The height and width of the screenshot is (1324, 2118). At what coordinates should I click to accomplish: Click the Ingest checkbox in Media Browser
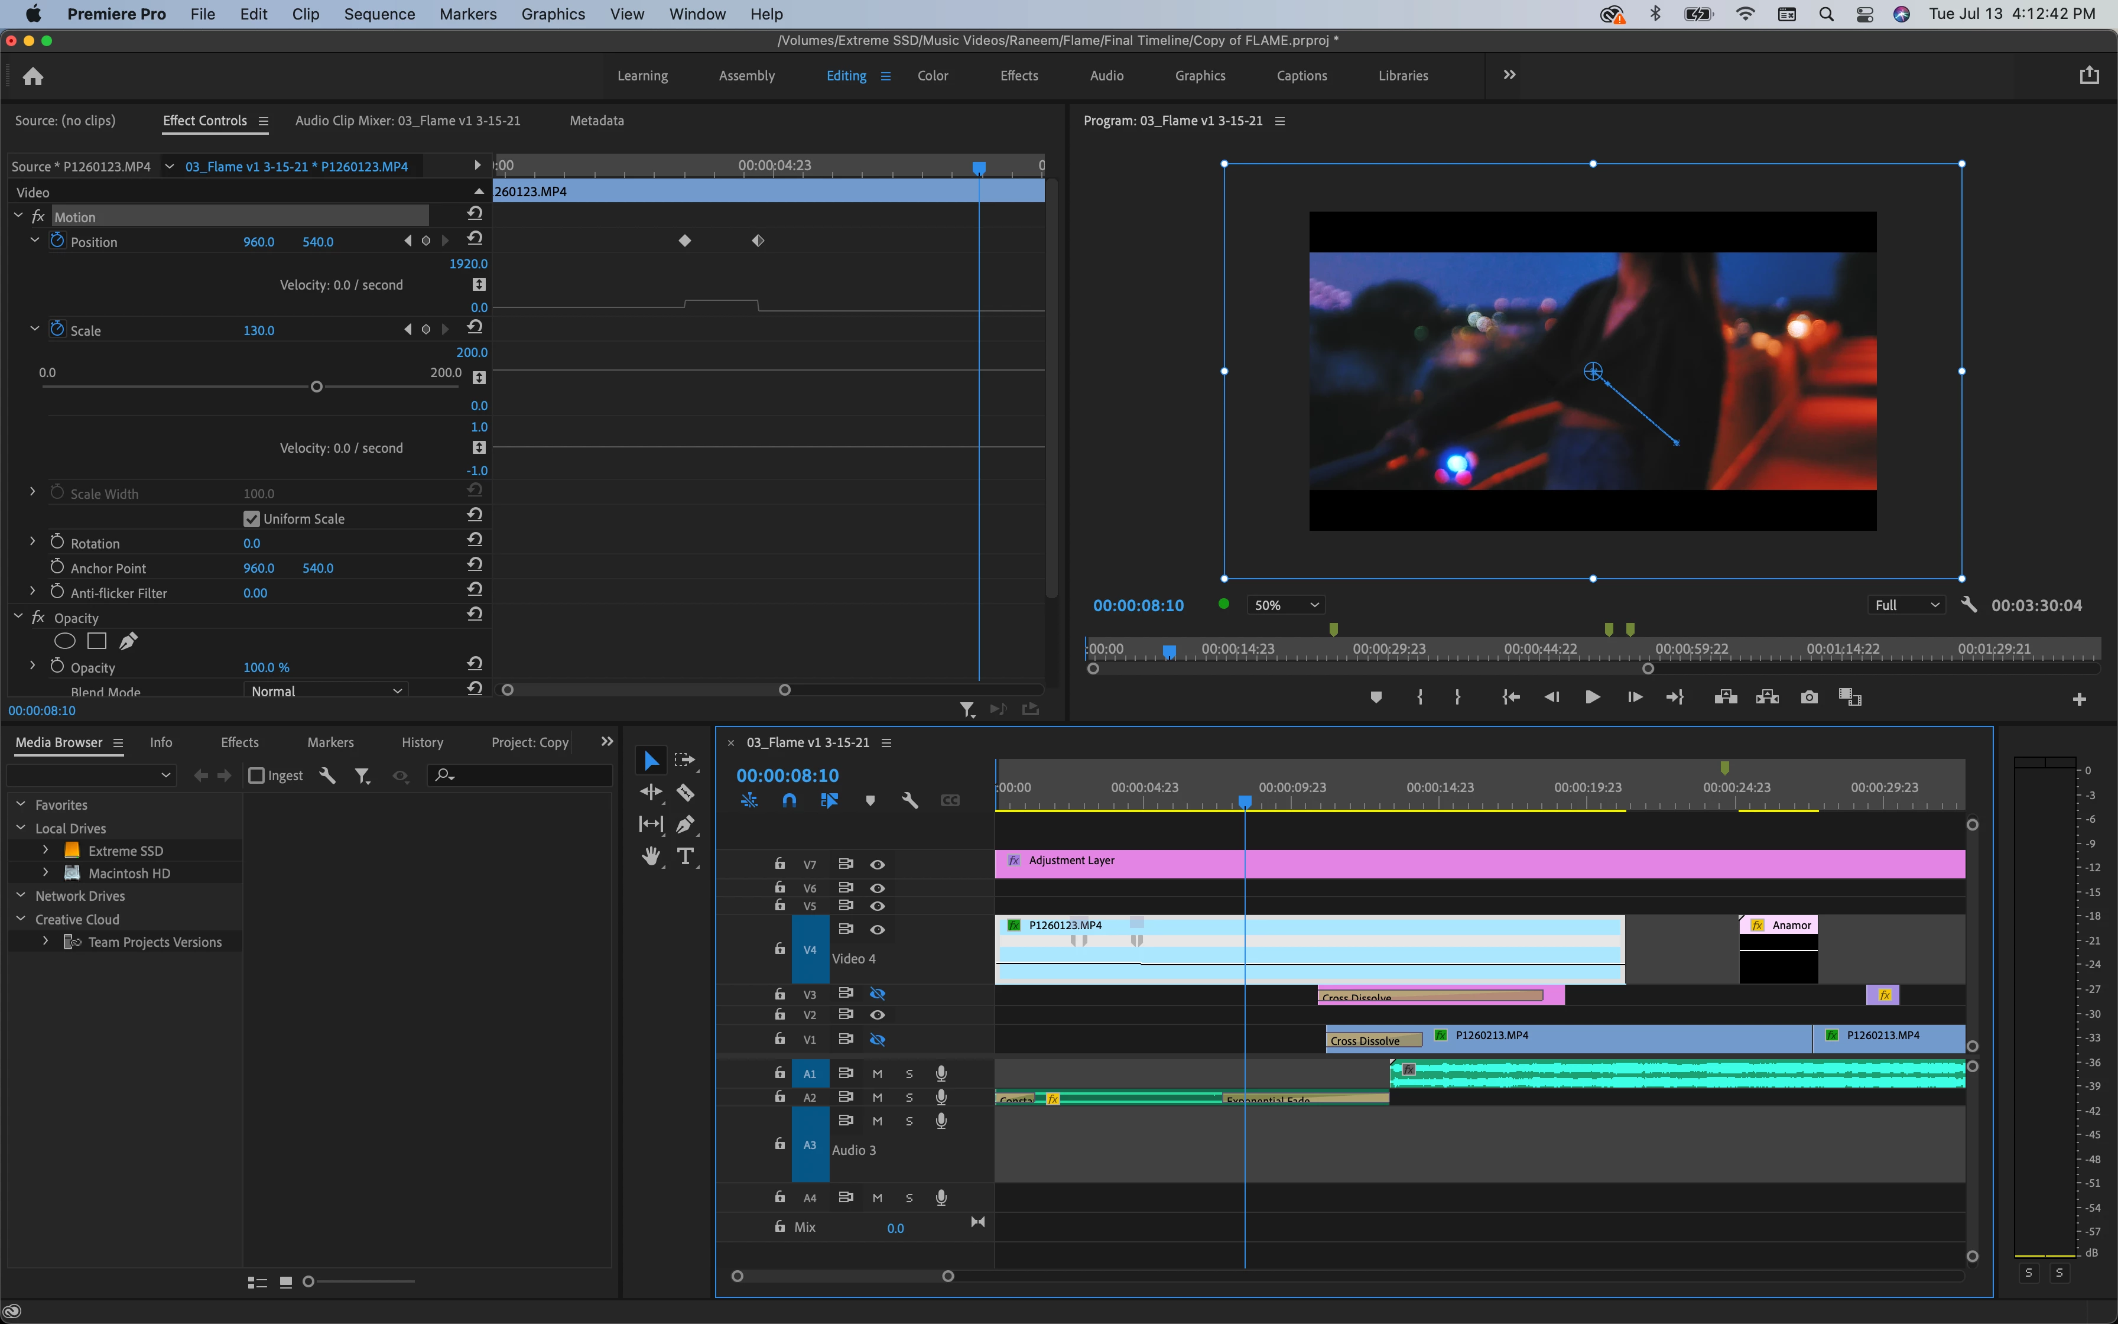256,775
